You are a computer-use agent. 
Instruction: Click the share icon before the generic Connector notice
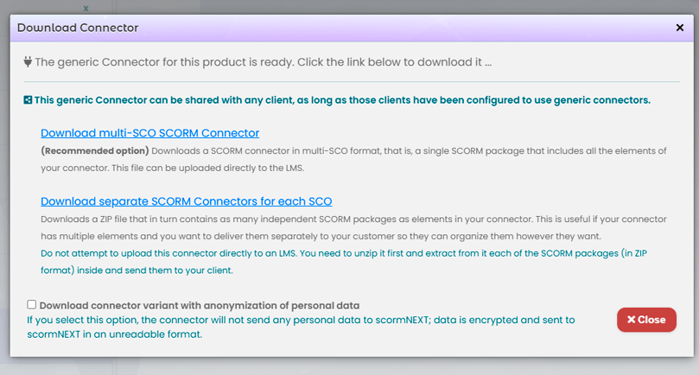pyautogui.click(x=28, y=100)
